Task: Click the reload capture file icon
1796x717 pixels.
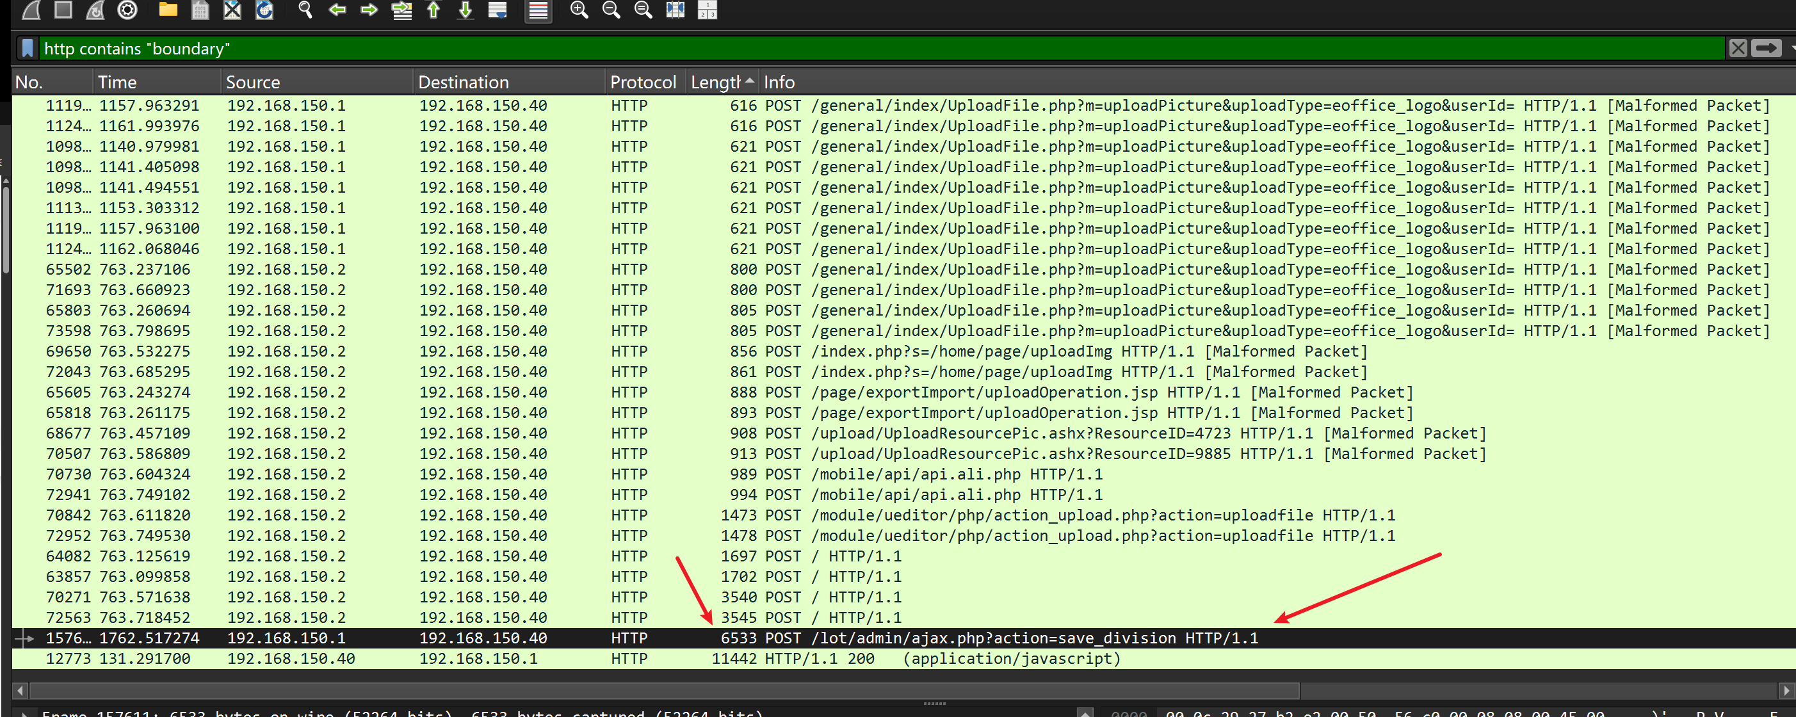Action: click(264, 10)
